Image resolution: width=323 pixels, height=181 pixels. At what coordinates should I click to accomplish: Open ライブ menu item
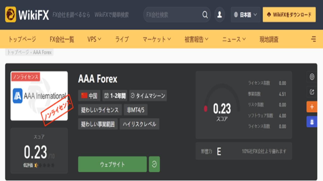pyautogui.click(x=122, y=39)
